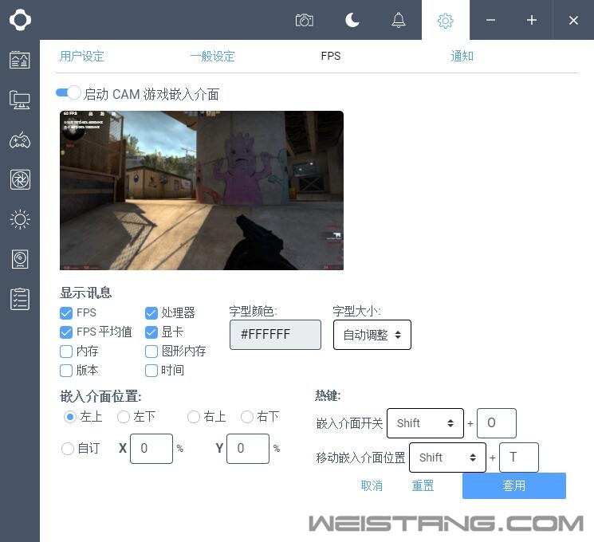Expand the Shift dropdown for 嵌入介面开关
Screen dimensions: 594x542
(x=425, y=423)
